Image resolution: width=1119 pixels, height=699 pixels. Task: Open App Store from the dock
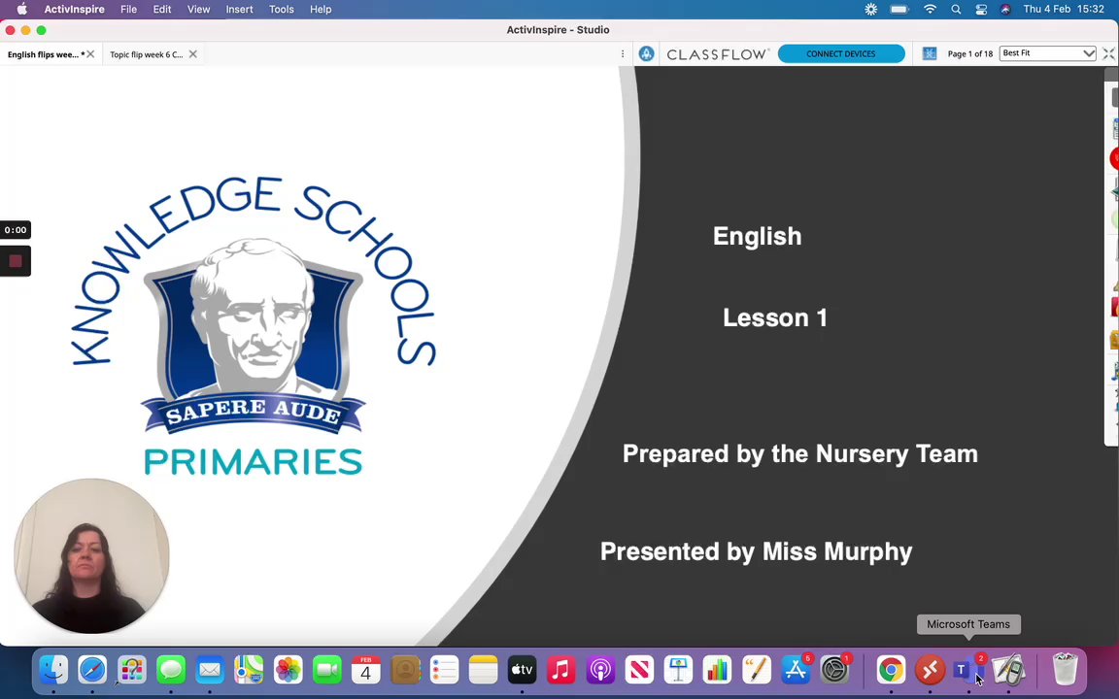click(796, 670)
